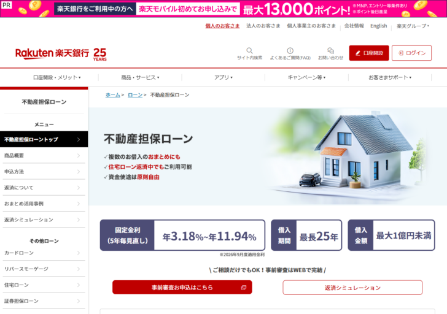Click the 25 YEARS anniversary logo
The height and width of the screenshot is (314, 447).
[99, 54]
